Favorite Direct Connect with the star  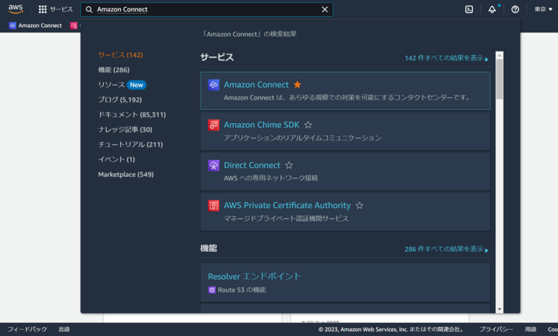pyautogui.click(x=289, y=165)
